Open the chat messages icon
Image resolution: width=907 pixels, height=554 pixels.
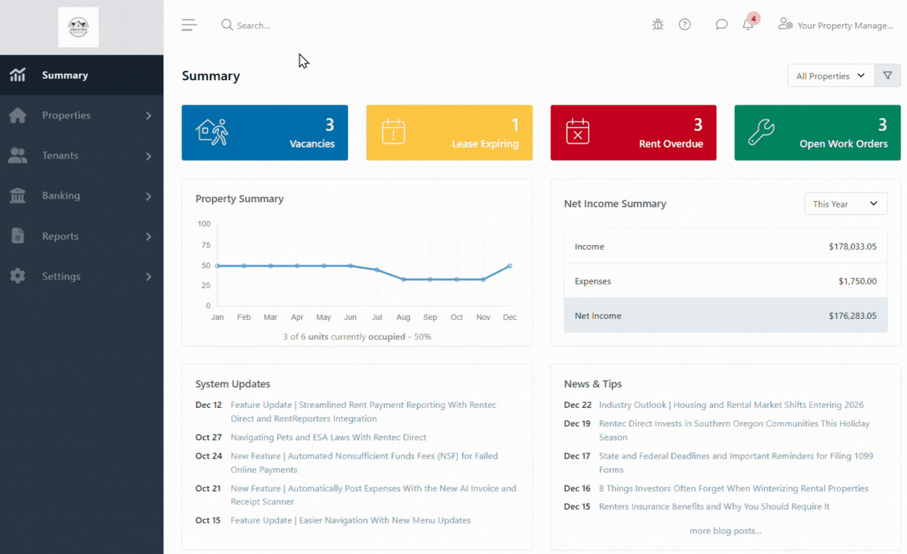pyautogui.click(x=722, y=25)
